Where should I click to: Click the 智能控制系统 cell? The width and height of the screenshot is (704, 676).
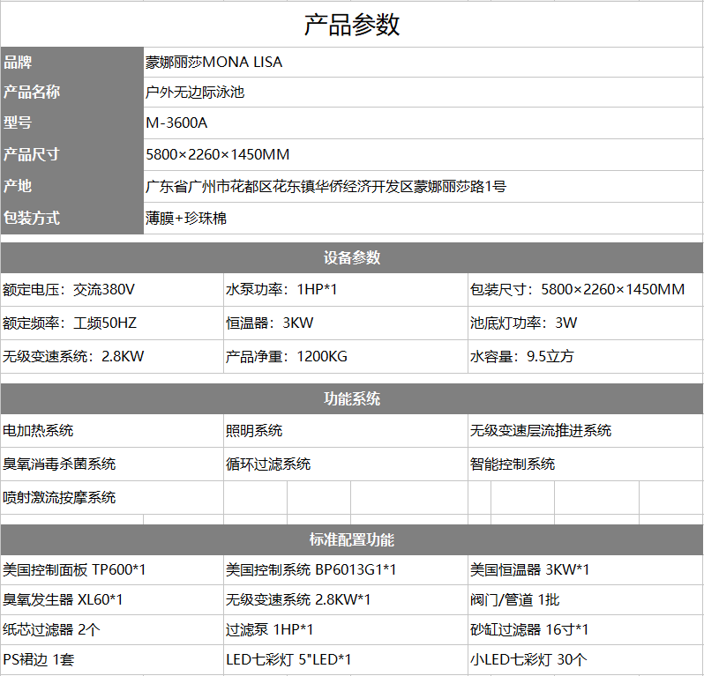[x=584, y=464]
